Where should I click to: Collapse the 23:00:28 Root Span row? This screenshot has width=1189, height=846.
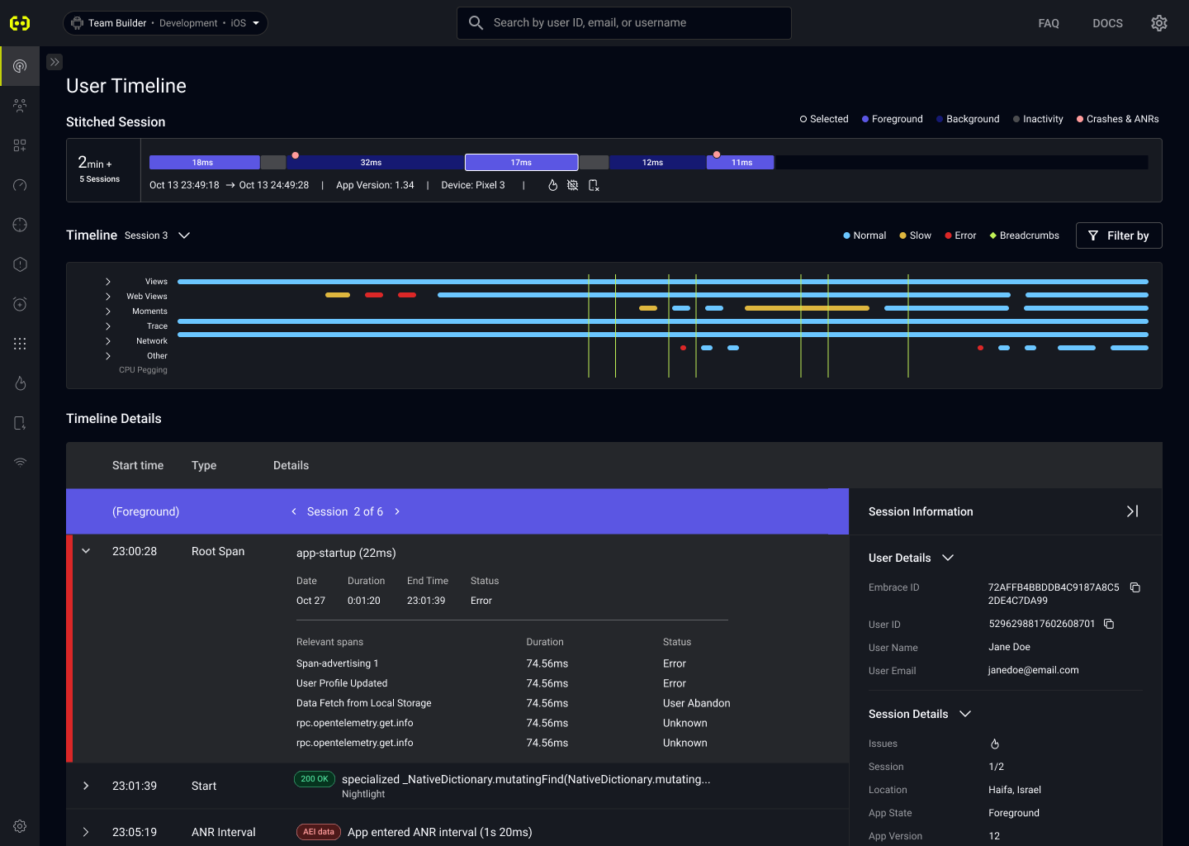86,551
